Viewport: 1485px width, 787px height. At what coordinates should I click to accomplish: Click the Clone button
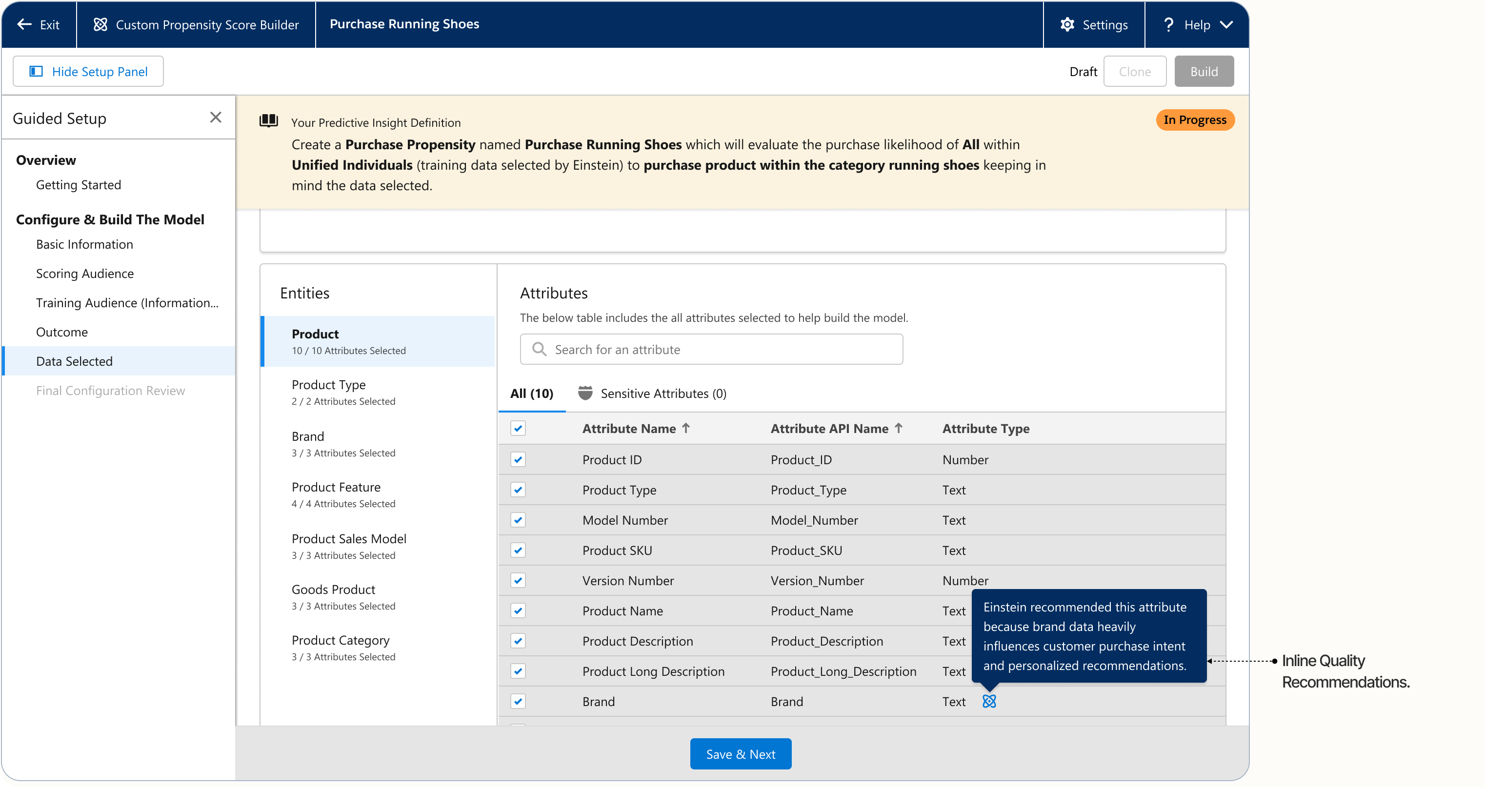click(1135, 72)
